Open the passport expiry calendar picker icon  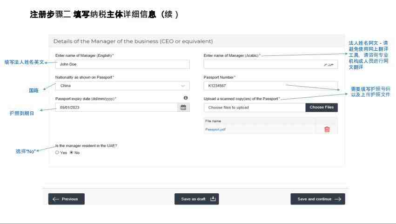click(x=183, y=108)
